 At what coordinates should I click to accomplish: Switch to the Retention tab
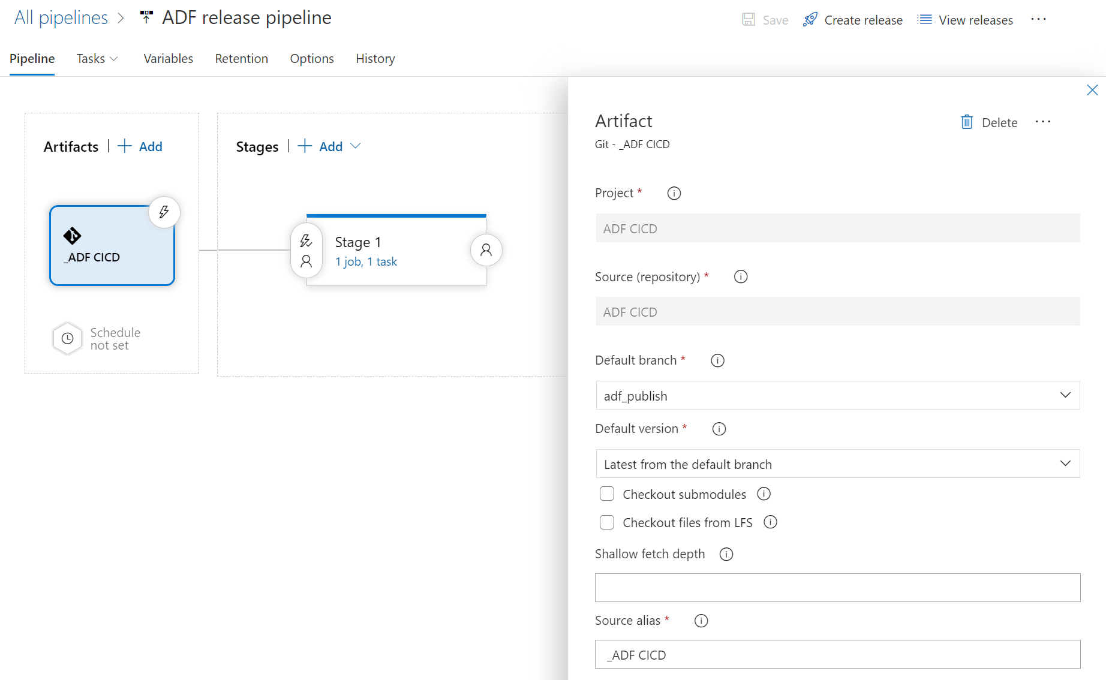(x=241, y=59)
